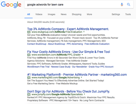Click 'Ranked #1 PPC Management Agency' description
The height and width of the screenshot is (104, 136).
point(71,97)
